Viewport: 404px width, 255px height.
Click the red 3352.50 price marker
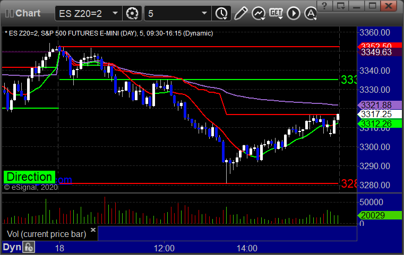(380, 46)
